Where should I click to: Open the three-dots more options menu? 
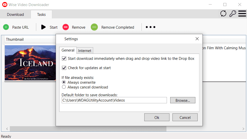(x=151, y=27)
